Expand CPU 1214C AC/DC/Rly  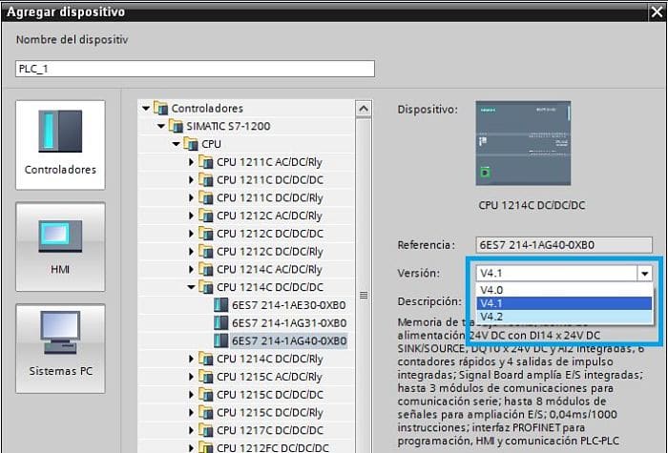pyautogui.click(x=191, y=269)
